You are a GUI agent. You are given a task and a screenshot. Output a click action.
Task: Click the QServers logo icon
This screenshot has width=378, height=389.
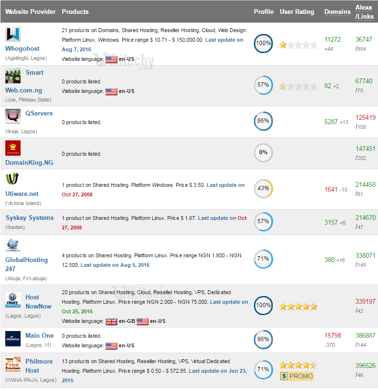13,116
